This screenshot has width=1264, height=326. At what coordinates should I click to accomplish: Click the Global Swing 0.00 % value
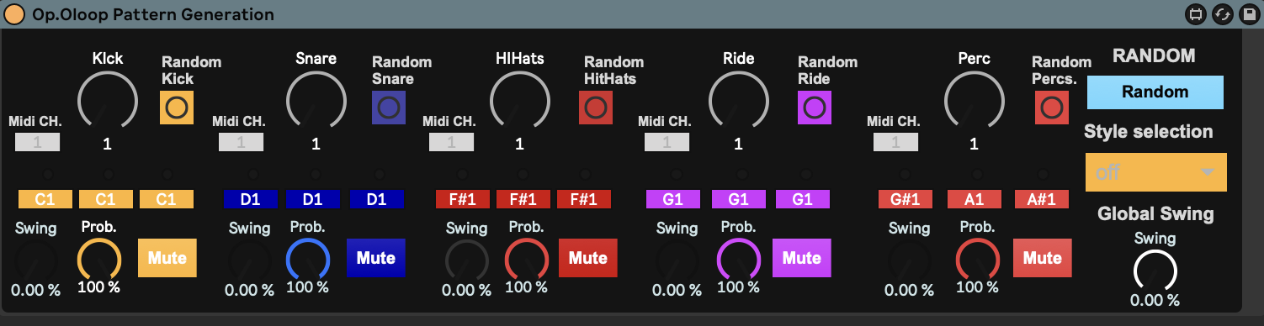point(1155,301)
